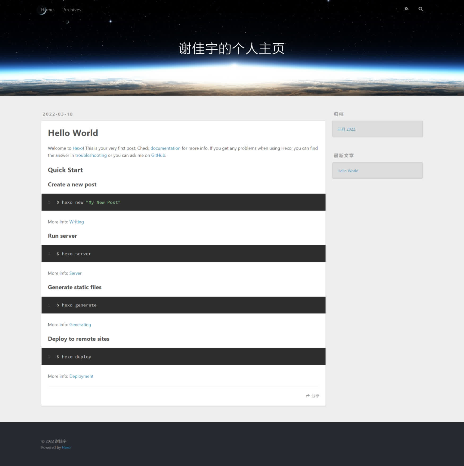Open the Hello World post title
Screen dimensions: 464x466
point(73,133)
